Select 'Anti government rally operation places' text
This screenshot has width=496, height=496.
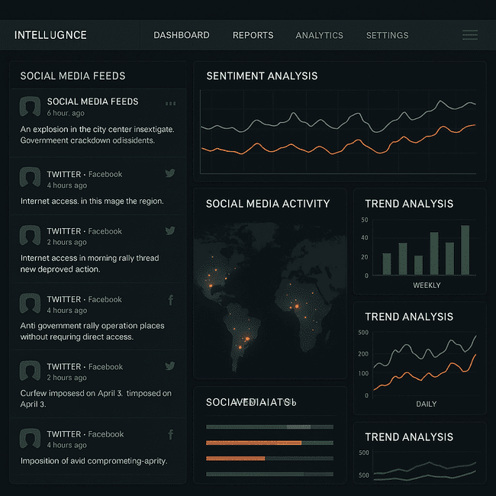coord(92,326)
